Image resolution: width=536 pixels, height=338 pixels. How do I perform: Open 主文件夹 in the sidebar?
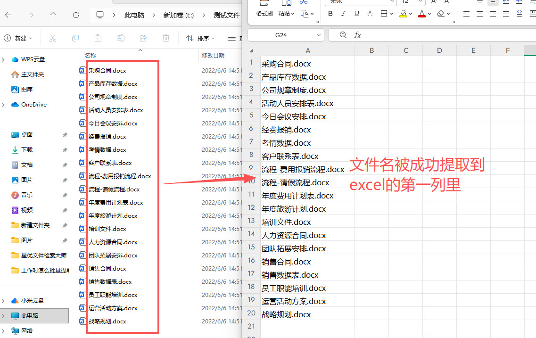pyautogui.click(x=33, y=74)
